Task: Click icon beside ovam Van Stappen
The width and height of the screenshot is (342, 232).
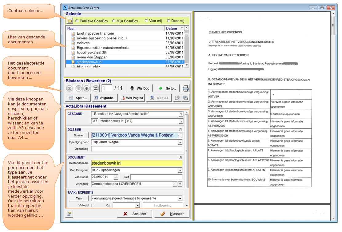Action: pos(73,57)
